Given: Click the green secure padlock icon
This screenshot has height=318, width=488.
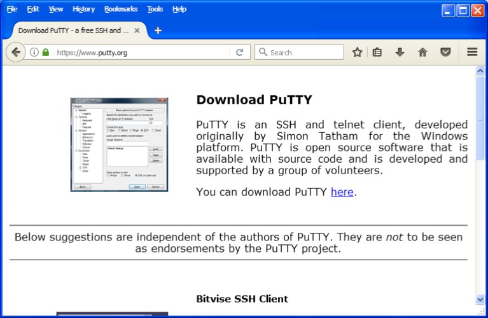Looking at the screenshot, I should [46, 52].
